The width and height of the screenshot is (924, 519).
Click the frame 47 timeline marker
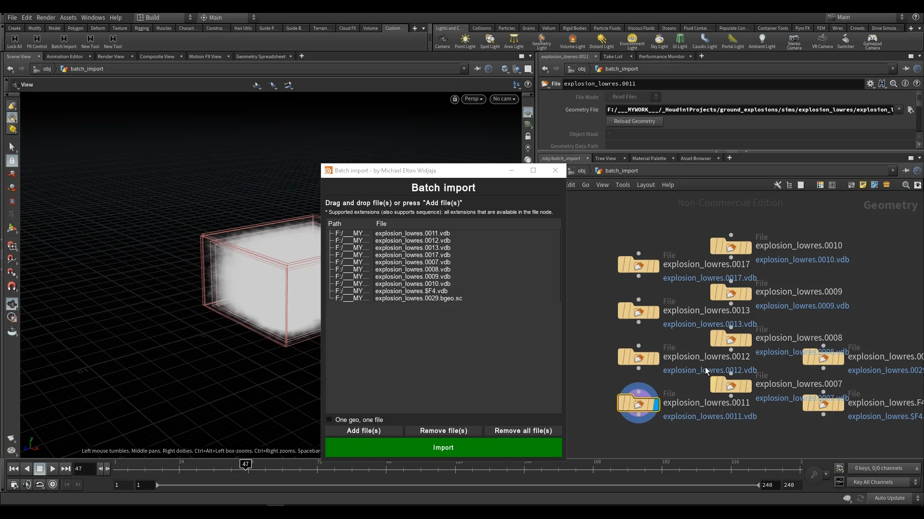click(x=245, y=464)
